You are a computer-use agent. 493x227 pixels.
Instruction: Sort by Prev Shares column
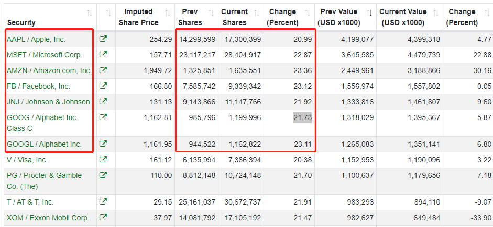190,17
